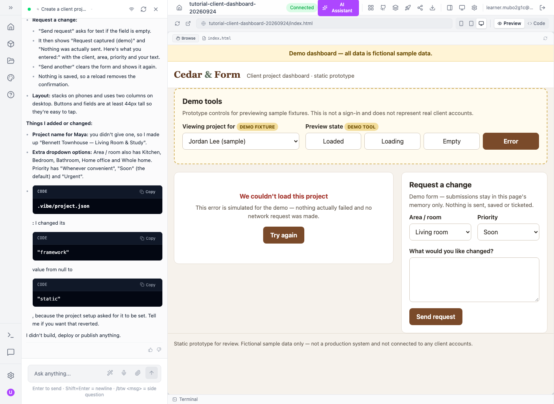The height and width of the screenshot is (404, 554).
Task: Switch to the Preview tab
Action: pos(509,23)
